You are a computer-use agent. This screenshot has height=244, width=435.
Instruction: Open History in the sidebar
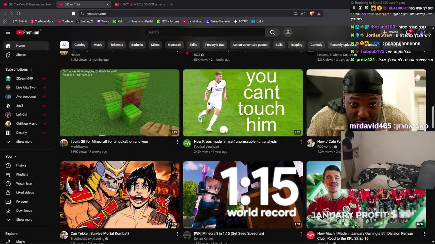pyautogui.click(x=26, y=165)
